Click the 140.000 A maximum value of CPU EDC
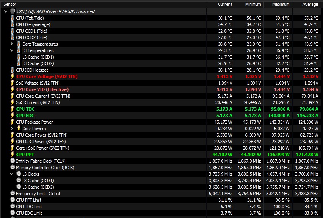The image size is (323, 218). pos(279,116)
